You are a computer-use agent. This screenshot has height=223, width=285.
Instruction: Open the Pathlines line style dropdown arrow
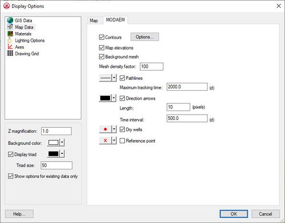[114, 78]
